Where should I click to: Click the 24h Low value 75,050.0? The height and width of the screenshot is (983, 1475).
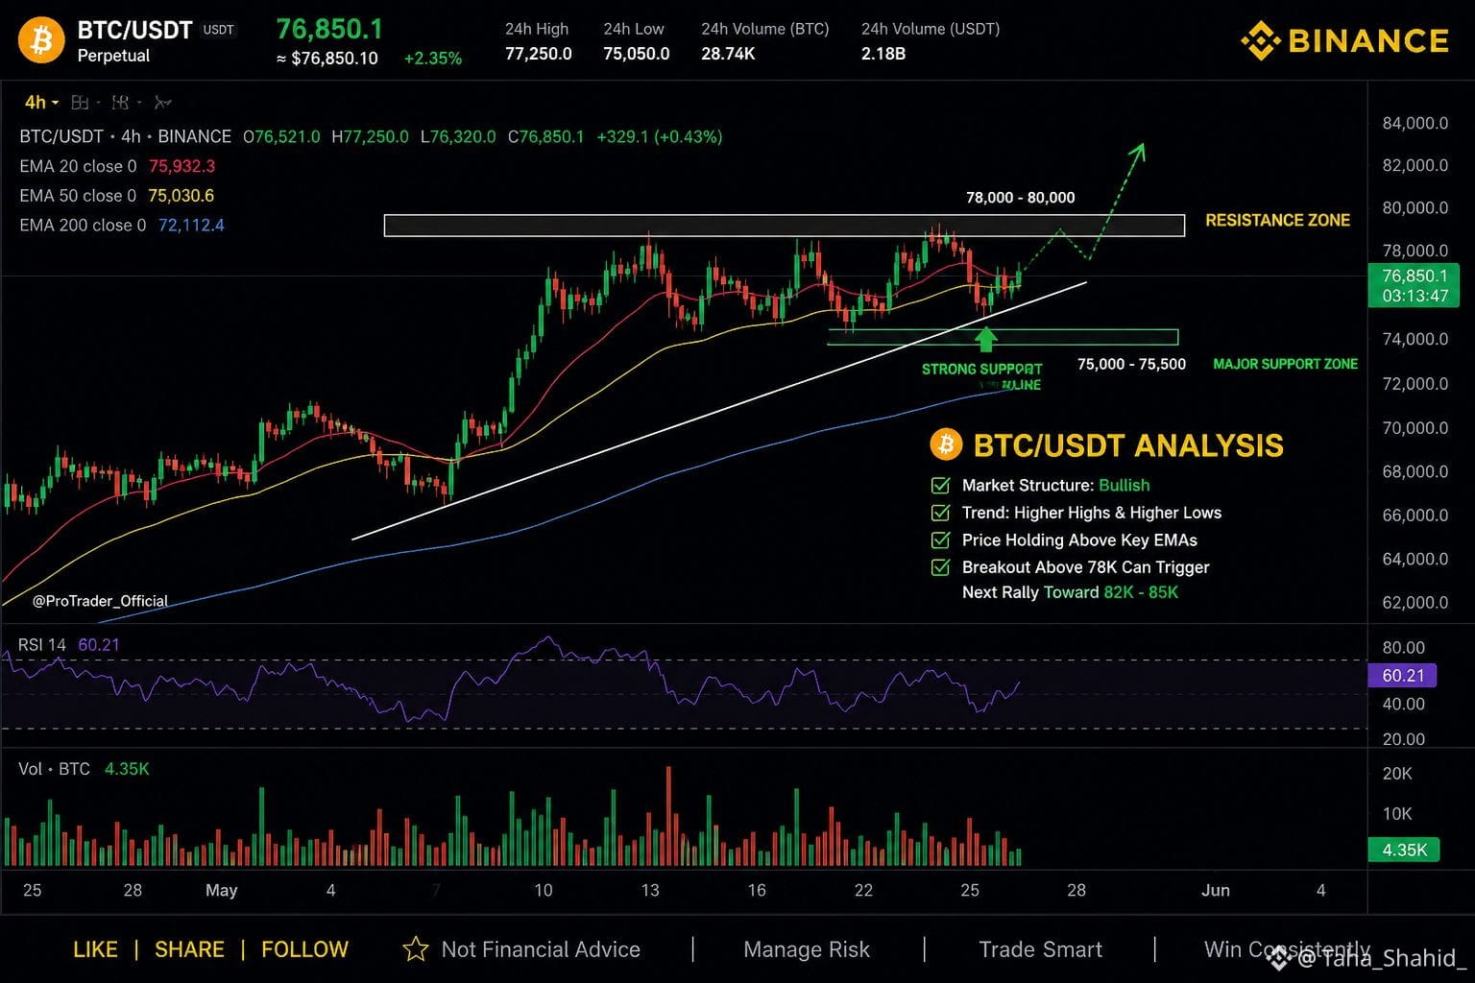[637, 54]
